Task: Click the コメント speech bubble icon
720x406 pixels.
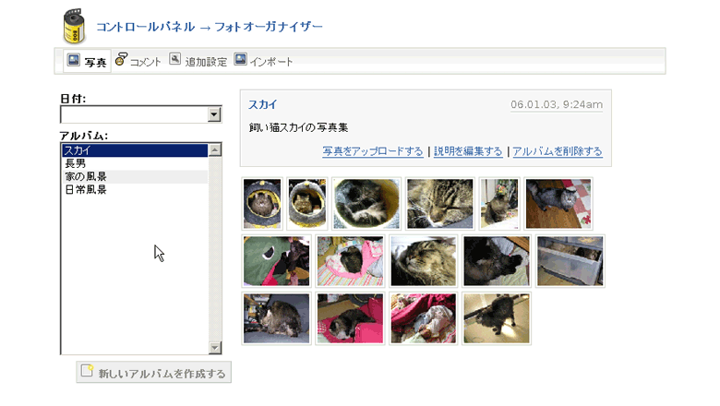Action: (x=121, y=59)
